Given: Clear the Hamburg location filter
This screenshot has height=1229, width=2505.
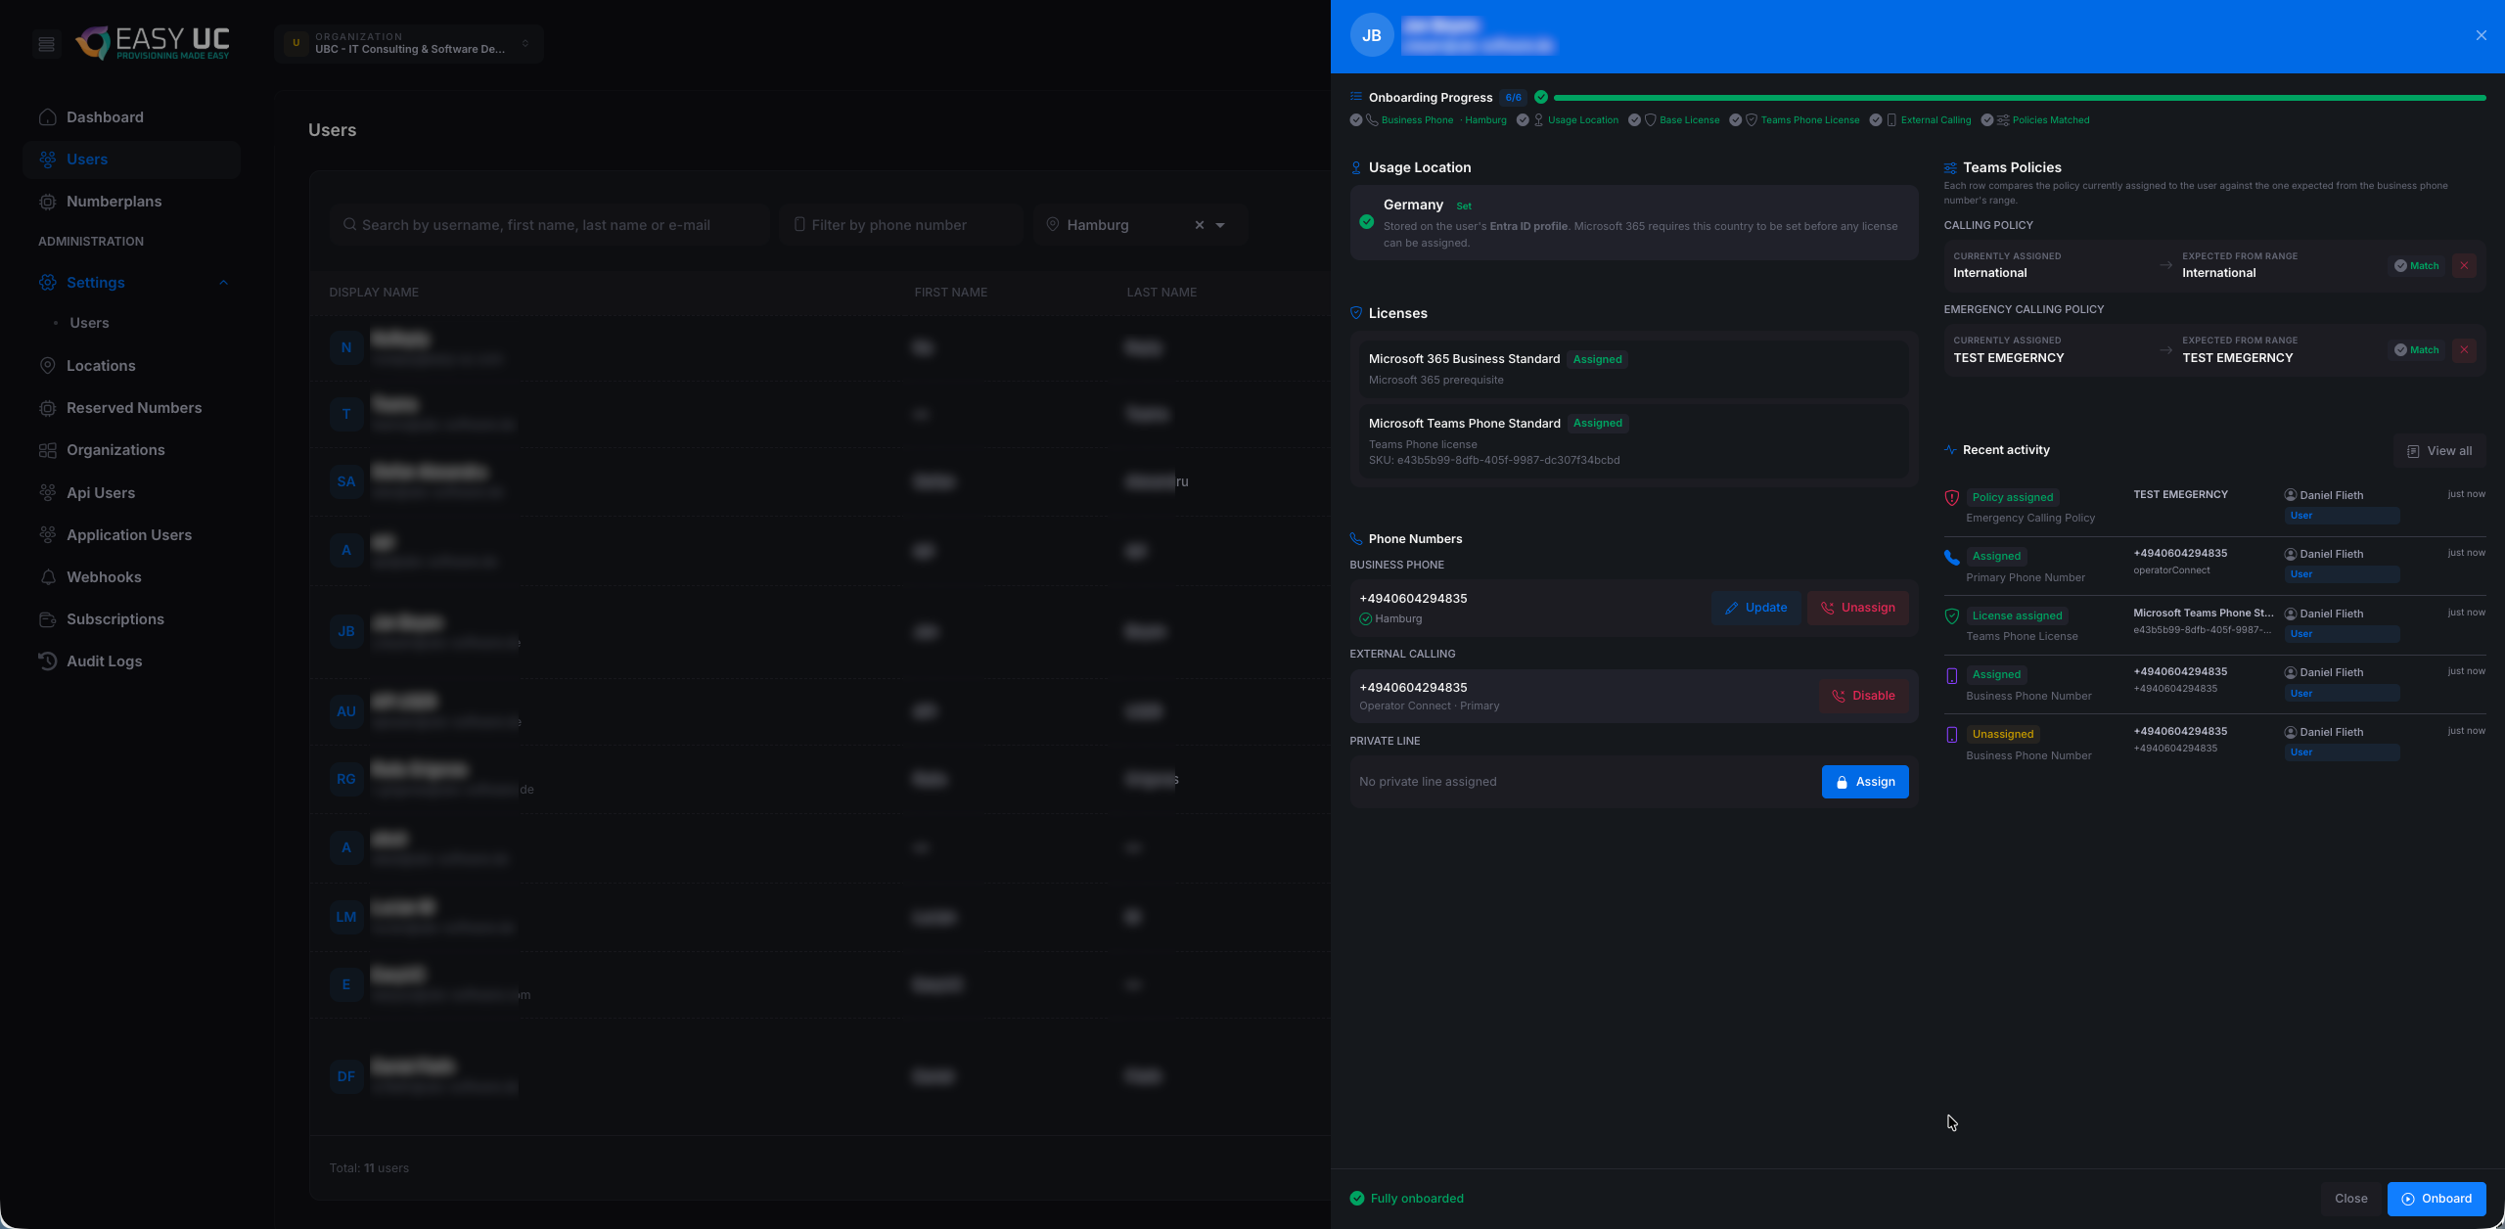Looking at the screenshot, I should (1200, 225).
